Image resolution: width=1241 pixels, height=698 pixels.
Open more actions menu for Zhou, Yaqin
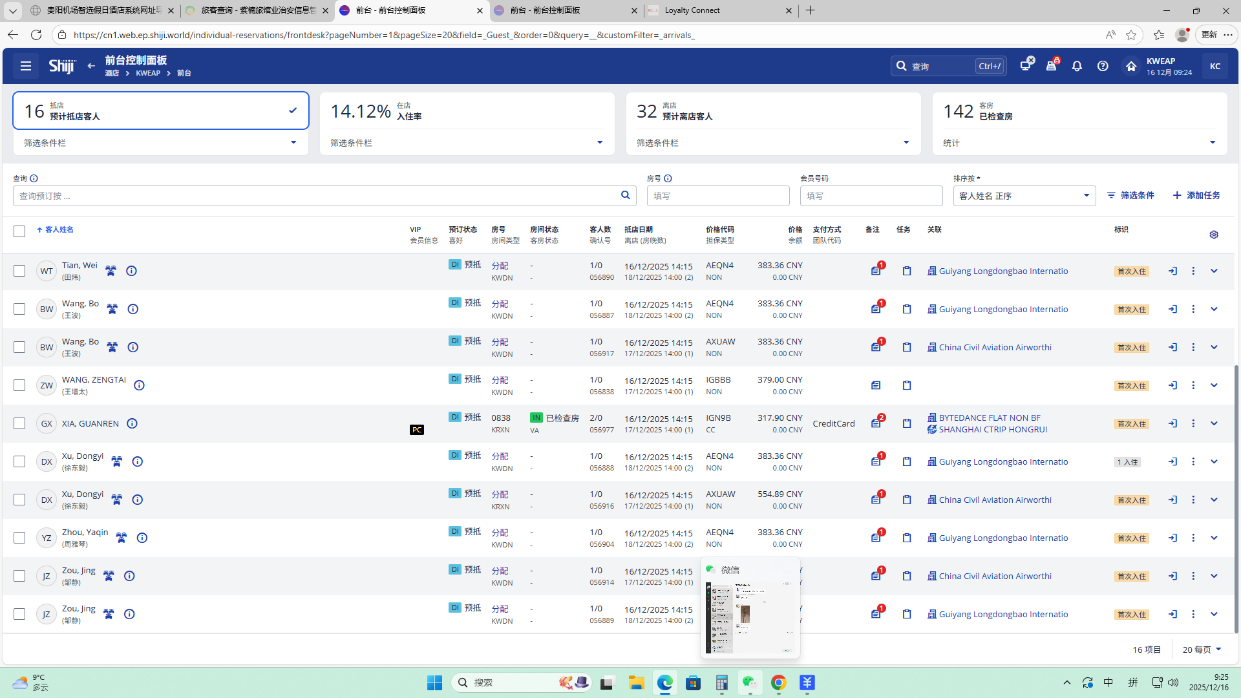(x=1193, y=538)
